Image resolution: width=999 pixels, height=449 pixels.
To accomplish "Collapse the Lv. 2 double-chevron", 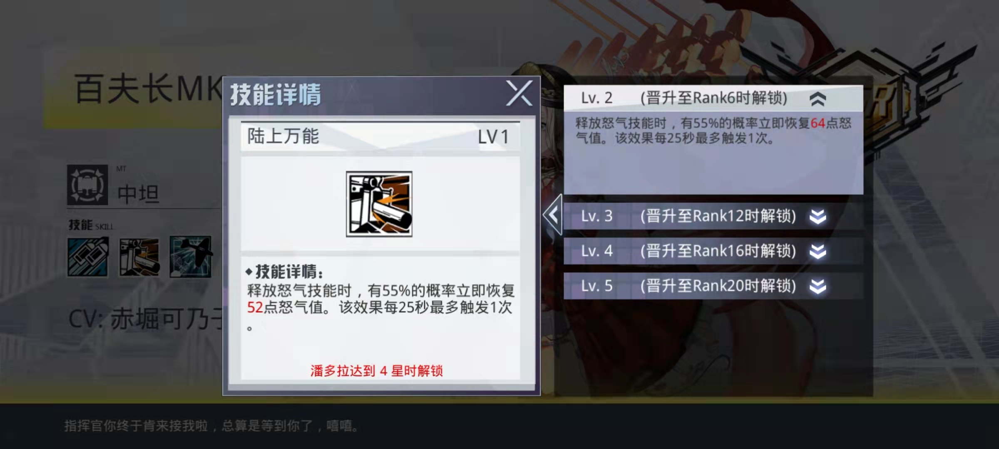I will [x=818, y=99].
